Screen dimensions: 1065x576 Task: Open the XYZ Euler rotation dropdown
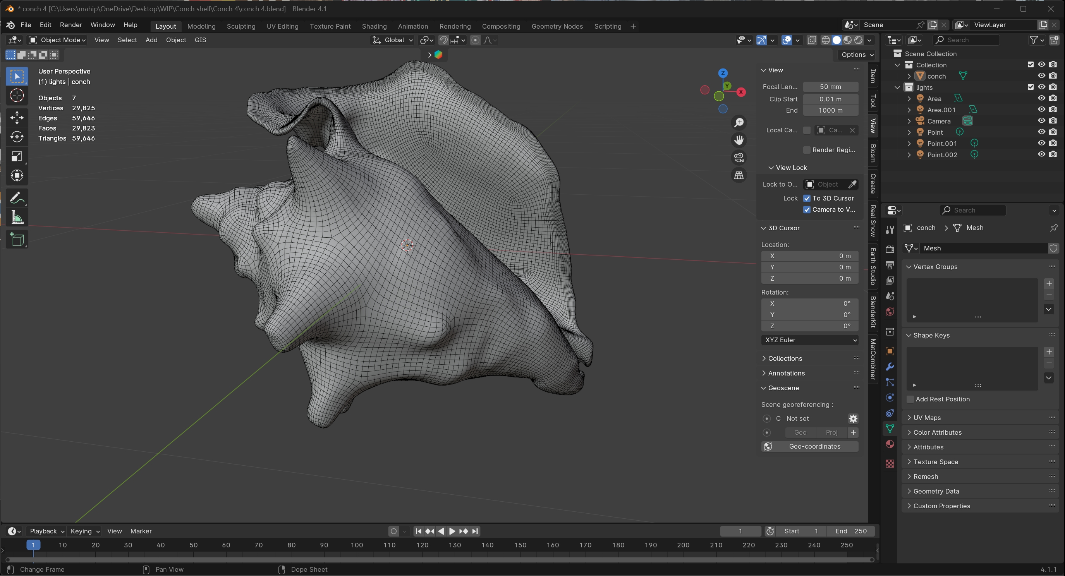coord(809,339)
